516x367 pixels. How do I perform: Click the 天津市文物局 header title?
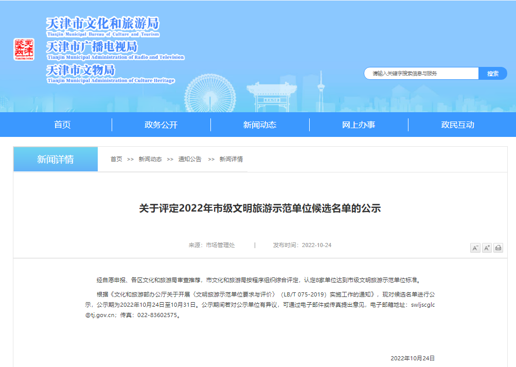point(81,71)
